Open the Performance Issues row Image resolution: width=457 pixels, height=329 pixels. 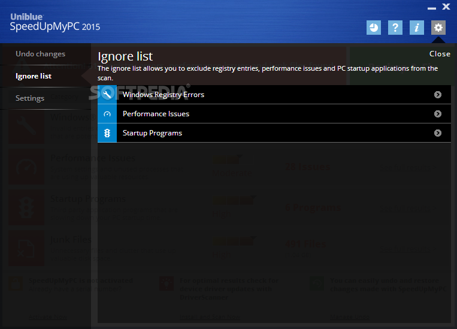pyautogui.click(x=274, y=114)
